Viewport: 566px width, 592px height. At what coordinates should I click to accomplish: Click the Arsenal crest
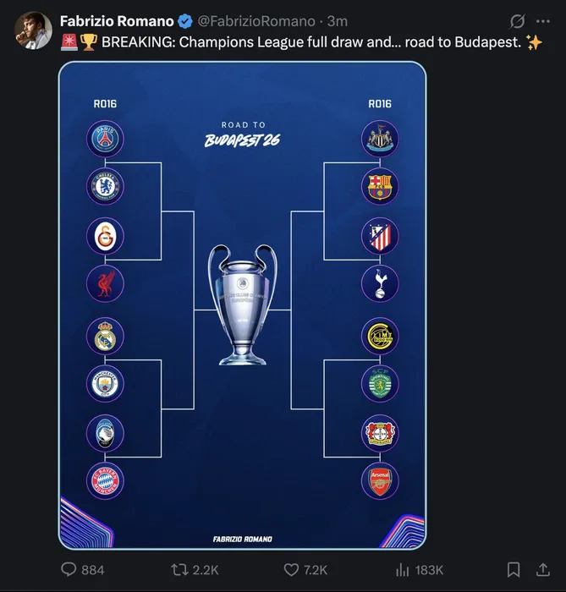click(380, 480)
